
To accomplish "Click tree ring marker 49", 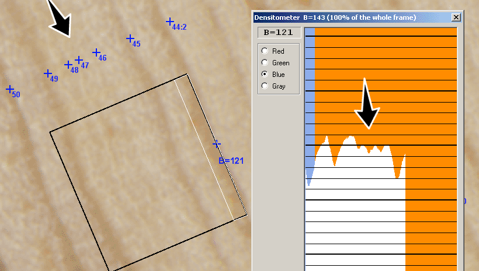I will click(48, 73).
